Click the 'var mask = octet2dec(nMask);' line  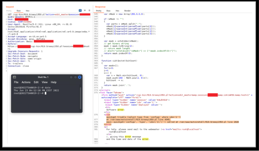click(x=121, y=41)
